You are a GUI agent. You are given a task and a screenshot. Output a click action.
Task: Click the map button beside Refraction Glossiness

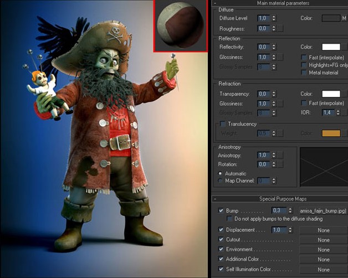tap(280, 104)
